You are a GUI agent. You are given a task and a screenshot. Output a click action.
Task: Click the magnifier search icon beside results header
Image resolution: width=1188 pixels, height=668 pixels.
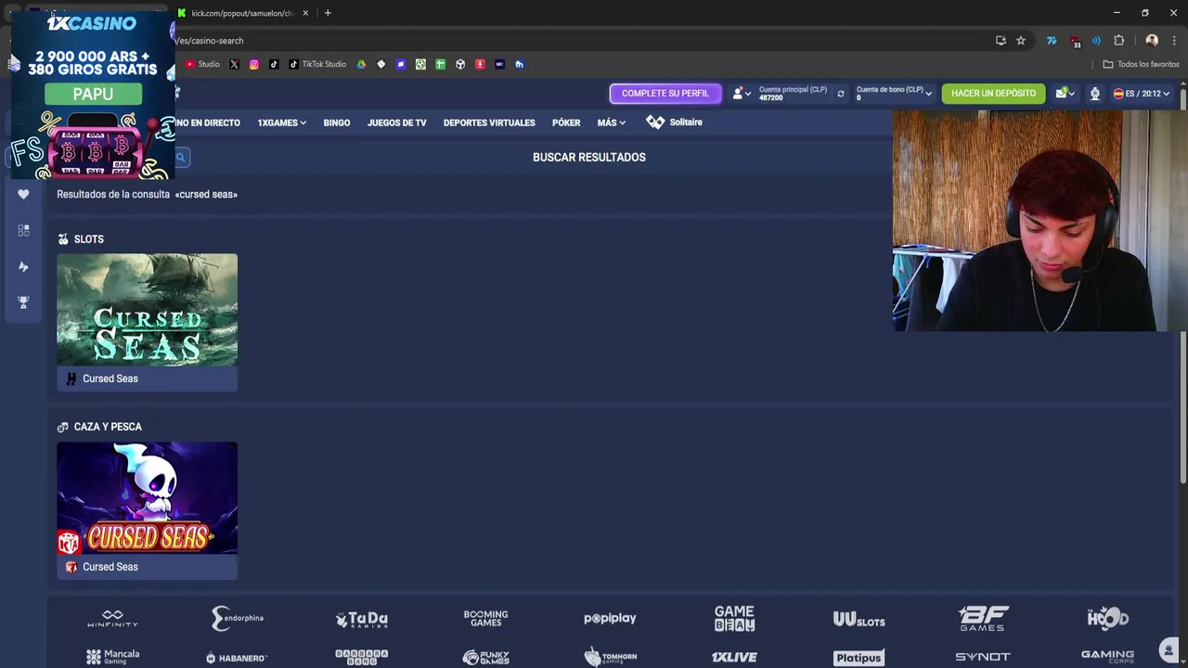pos(181,158)
